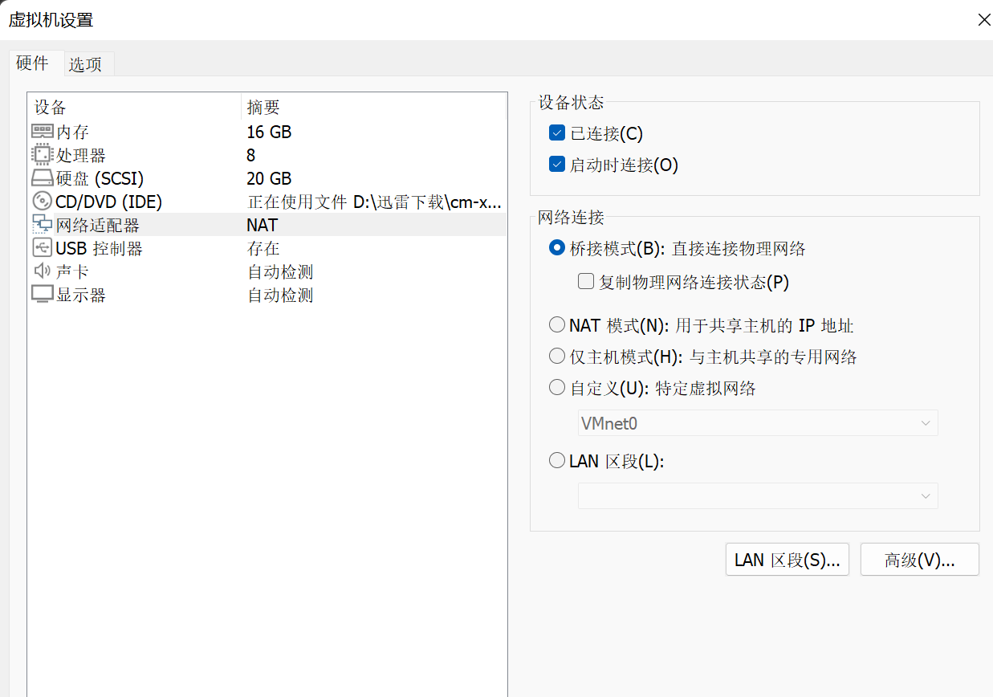This screenshot has height=697, width=993.
Task: Uncheck the 已连接(C) checkbox
Action: coord(557,133)
